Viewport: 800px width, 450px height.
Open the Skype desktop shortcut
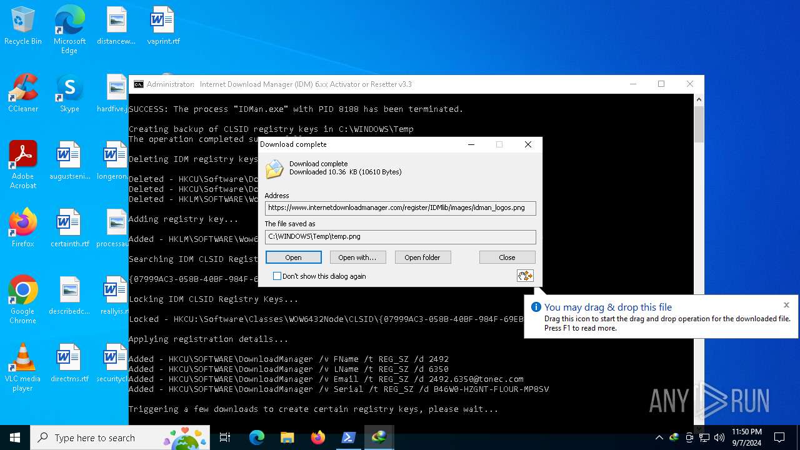tap(69, 94)
